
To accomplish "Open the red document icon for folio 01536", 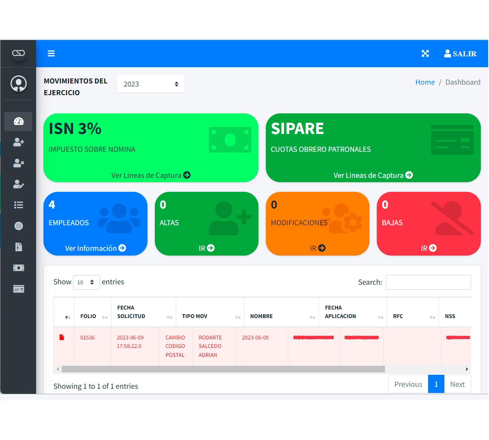I will click(62, 337).
